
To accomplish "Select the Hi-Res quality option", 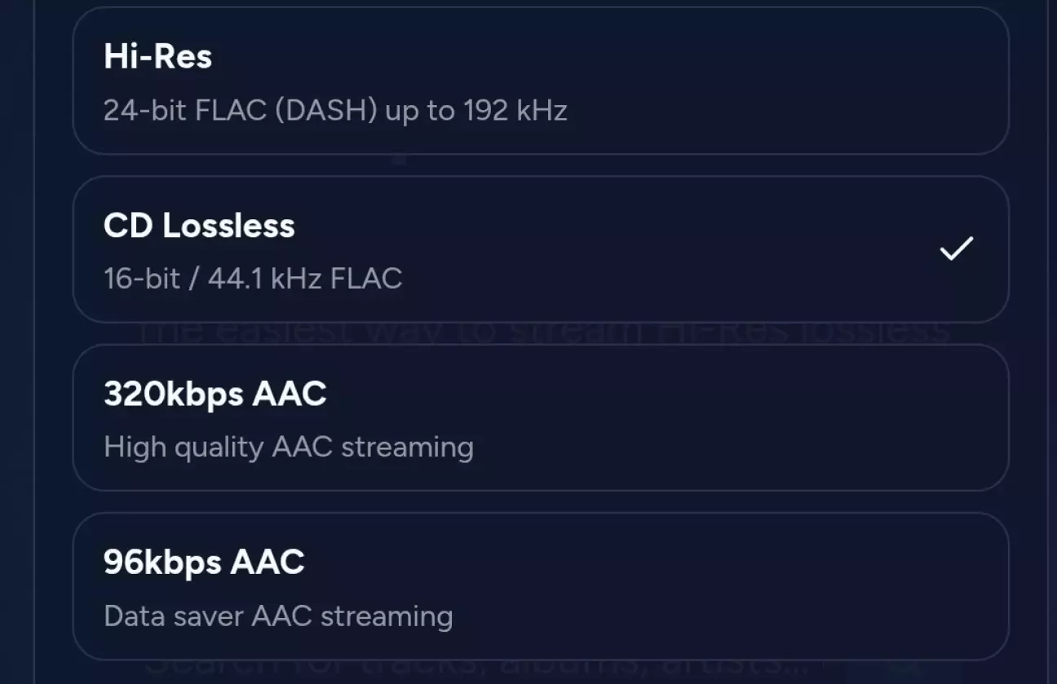I will [x=540, y=82].
